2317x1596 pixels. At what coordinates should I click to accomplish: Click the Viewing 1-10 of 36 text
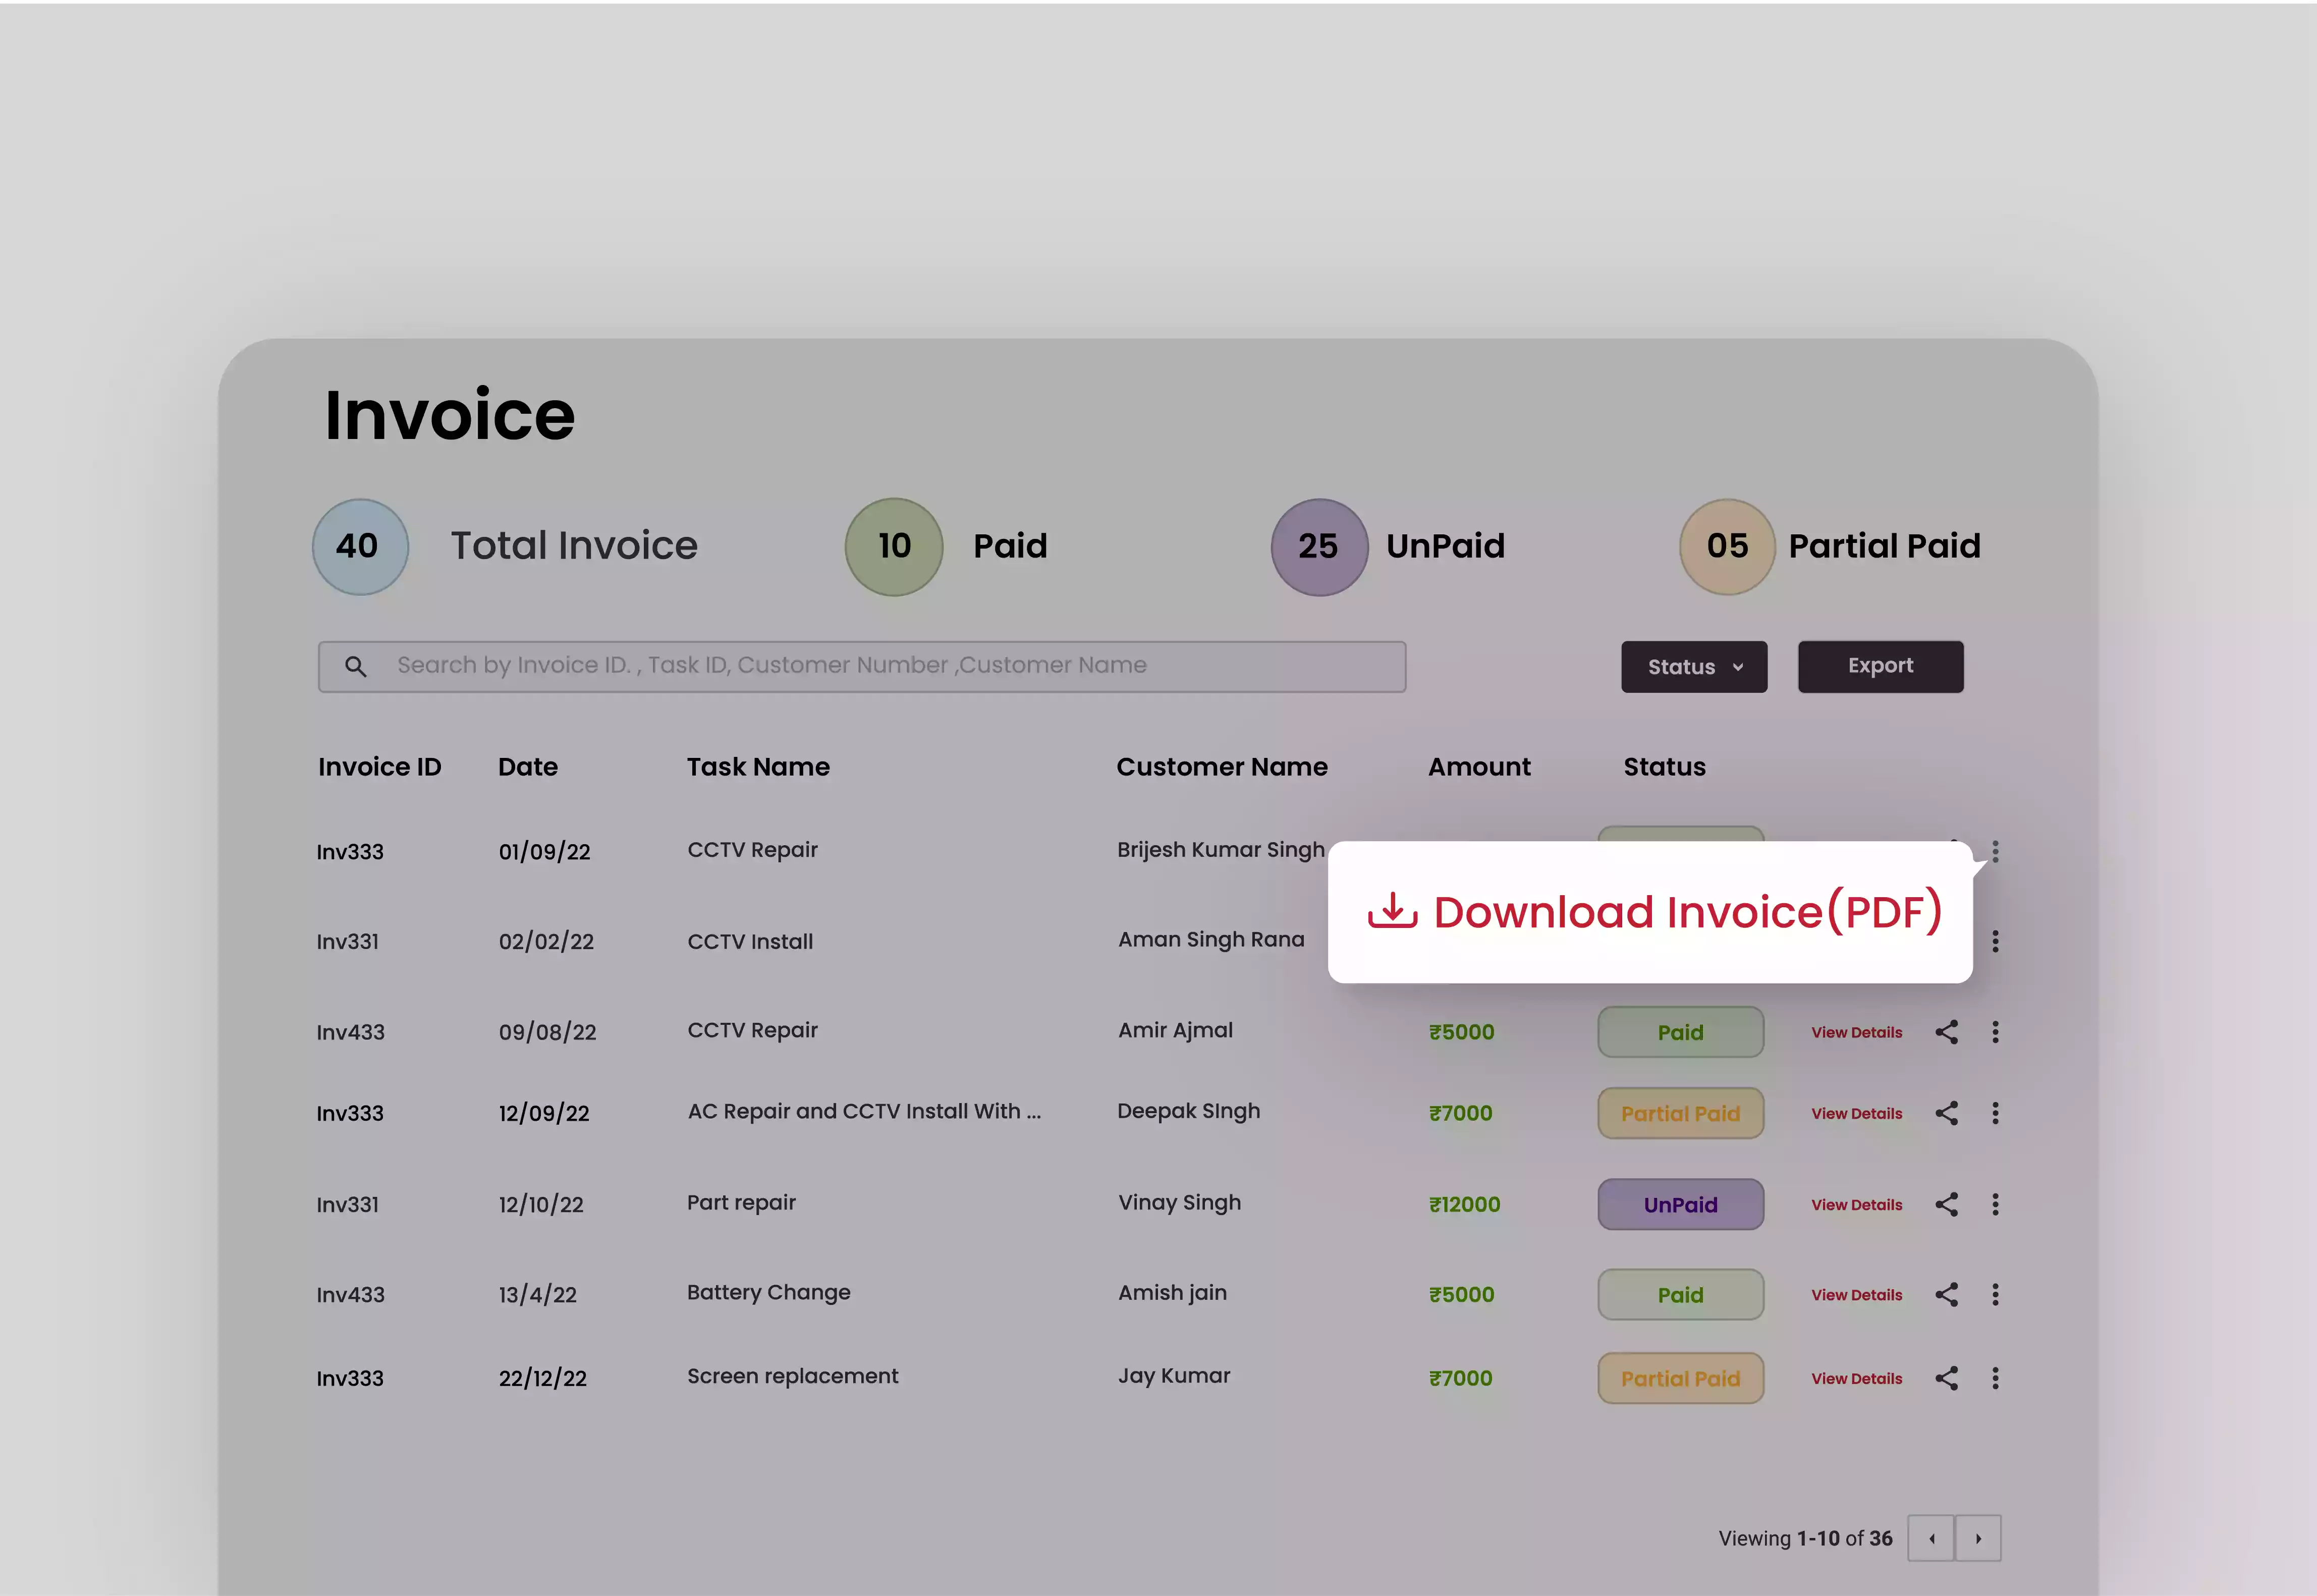click(x=1805, y=1538)
